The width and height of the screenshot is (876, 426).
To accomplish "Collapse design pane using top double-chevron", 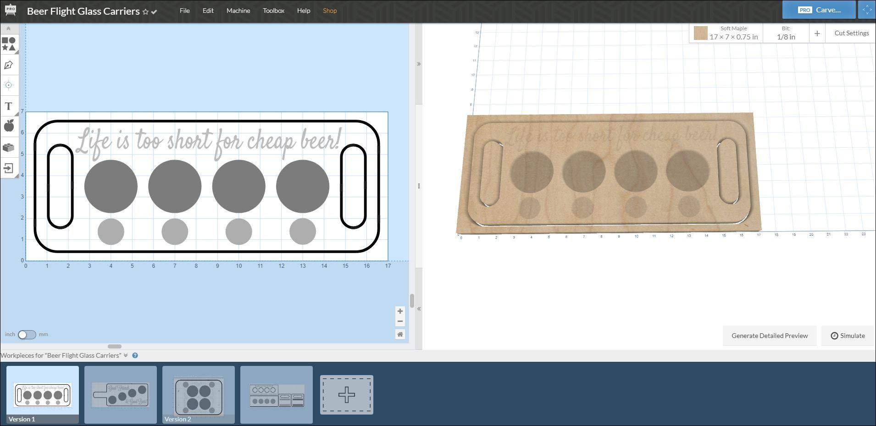I will click(419, 64).
